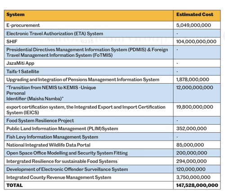Click the cost value 120,000,000
This screenshot has width=225, height=195.
coord(191,169)
